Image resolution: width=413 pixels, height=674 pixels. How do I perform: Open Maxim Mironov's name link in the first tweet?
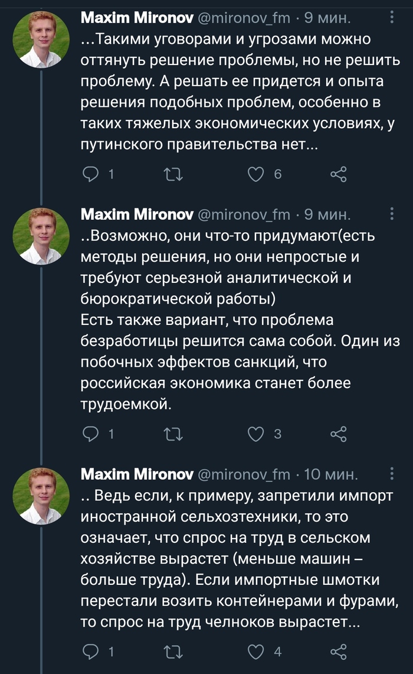(x=136, y=18)
